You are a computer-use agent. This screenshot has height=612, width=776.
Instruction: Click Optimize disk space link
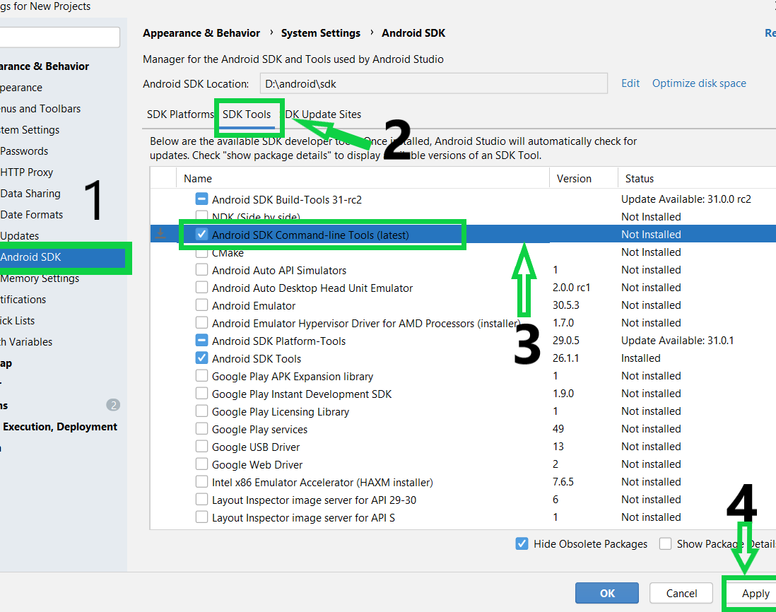[699, 83]
